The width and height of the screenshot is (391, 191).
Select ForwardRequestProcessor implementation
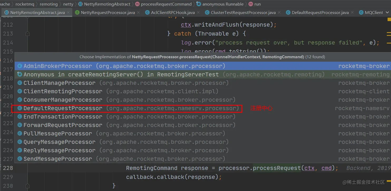click(x=203, y=125)
